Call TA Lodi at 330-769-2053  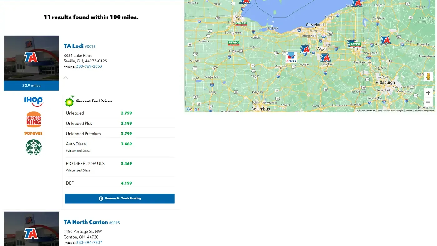pos(89,66)
